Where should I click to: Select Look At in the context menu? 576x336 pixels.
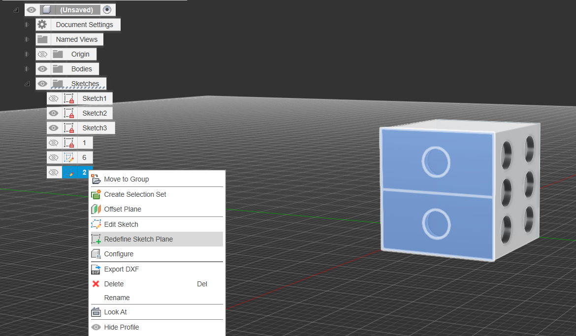tap(115, 312)
